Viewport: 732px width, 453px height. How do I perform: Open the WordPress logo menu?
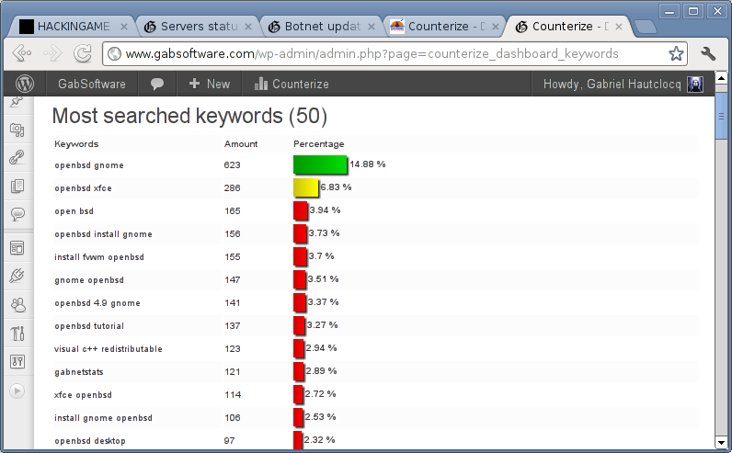click(24, 84)
